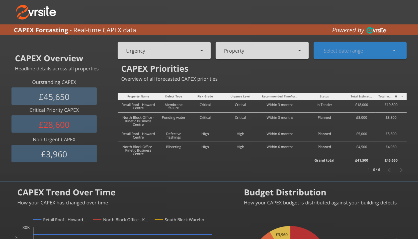Sort by Defect_Type column header
This screenshot has height=239, width=418.
pyautogui.click(x=174, y=96)
